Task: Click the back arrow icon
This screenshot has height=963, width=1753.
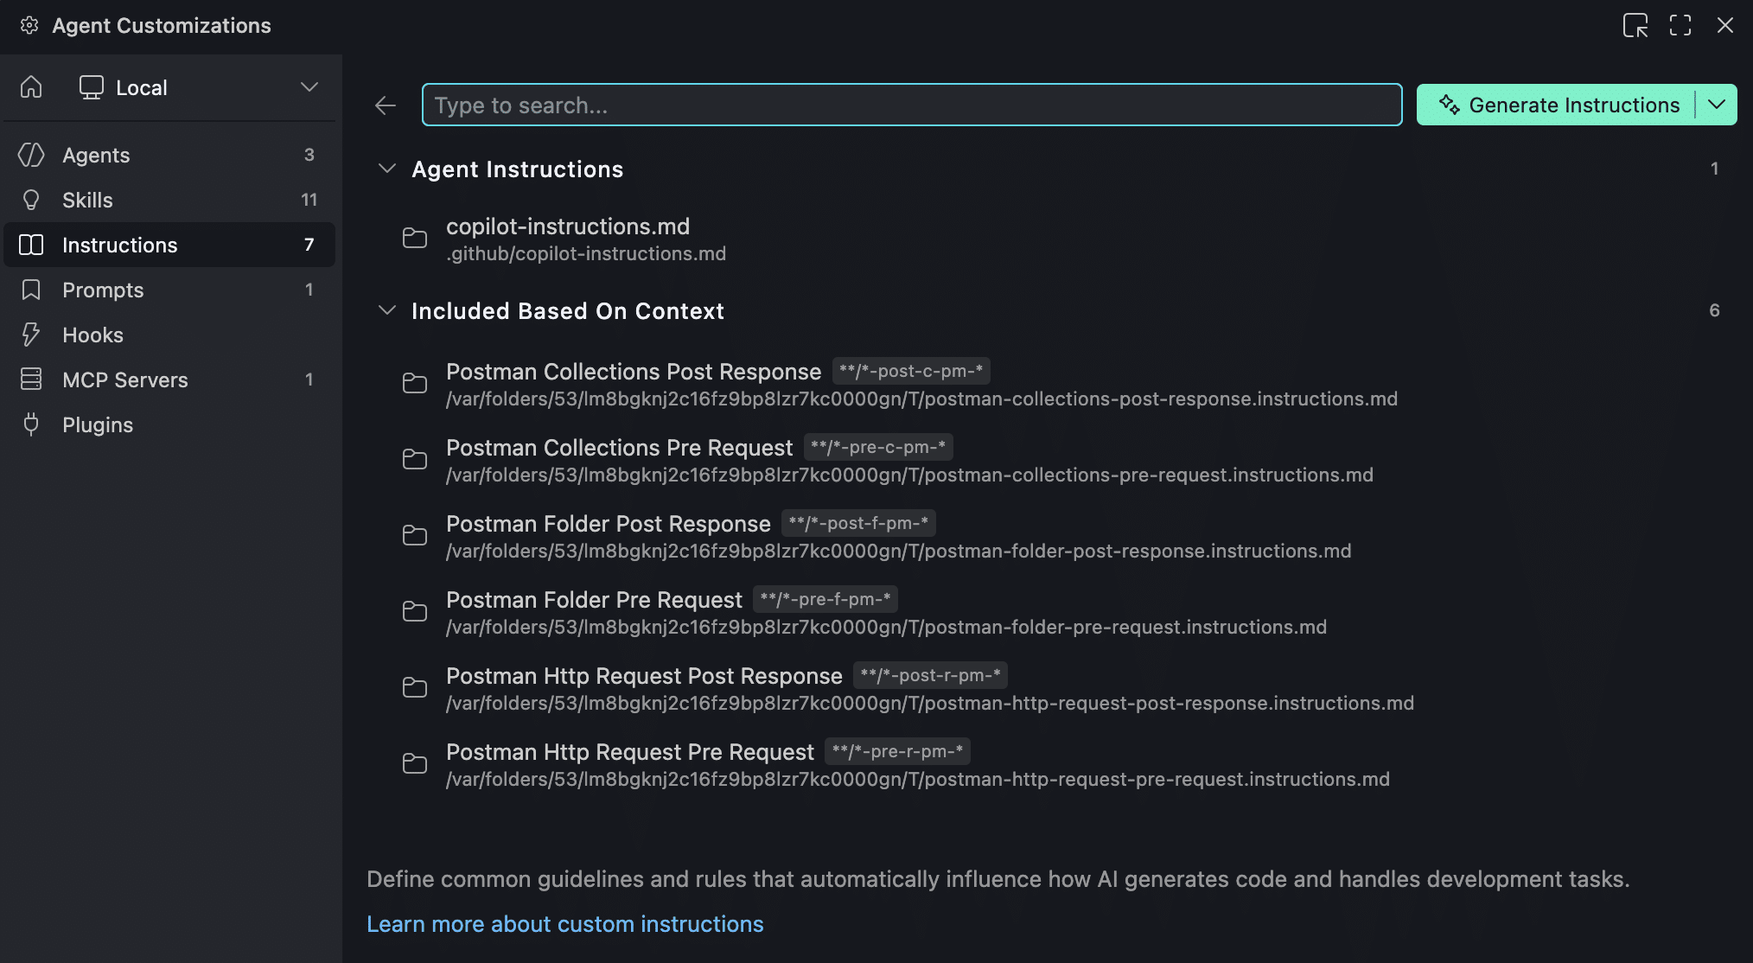Action: [386, 105]
